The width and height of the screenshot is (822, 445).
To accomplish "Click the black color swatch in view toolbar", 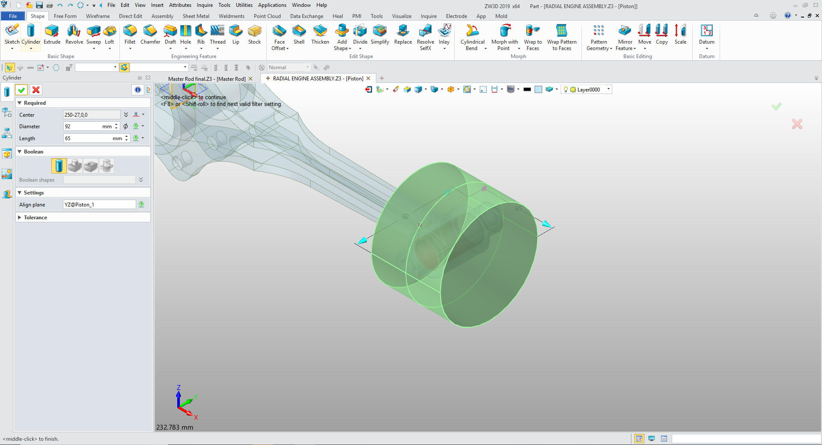I will click(527, 89).
